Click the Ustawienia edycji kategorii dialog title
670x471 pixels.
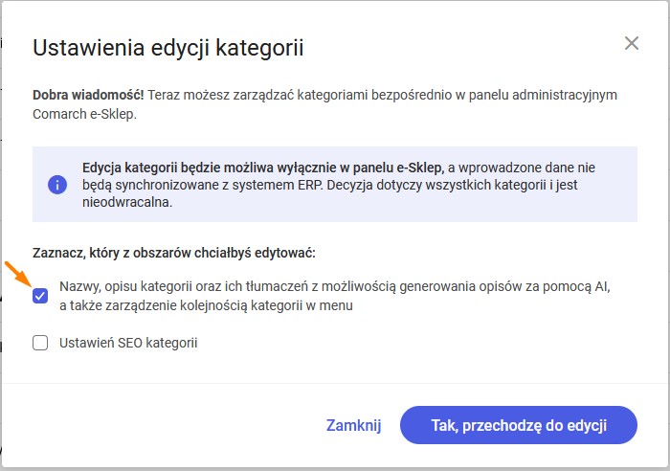(167, 48)
